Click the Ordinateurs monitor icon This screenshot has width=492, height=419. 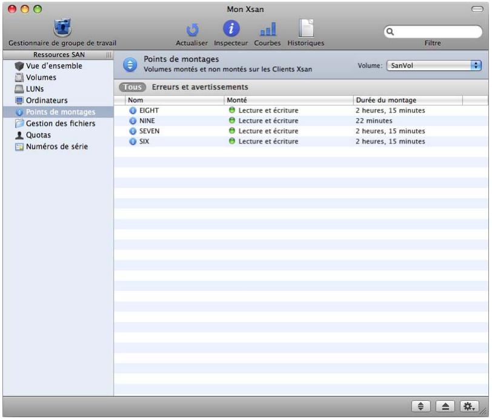19,101
